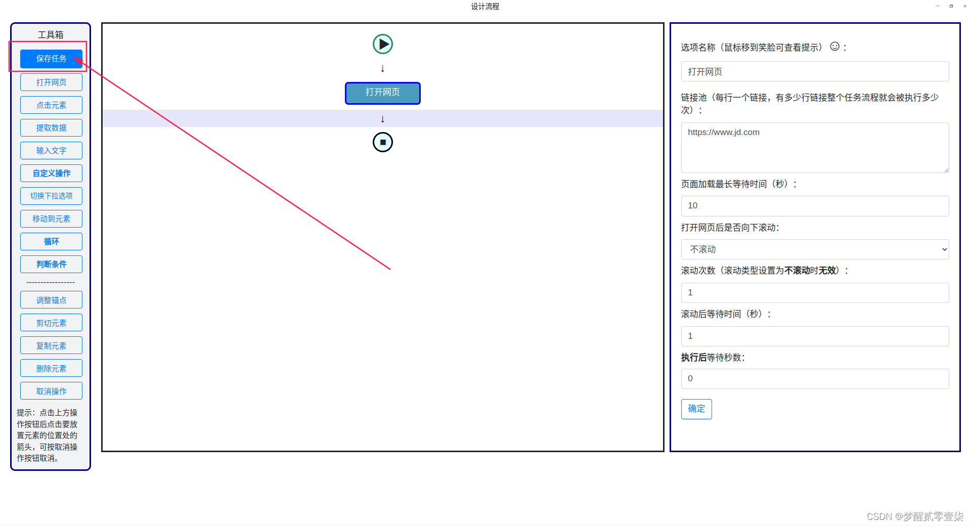The width and height of the screenshot is (971, 526).
Task: Select the 切换下拉选项 tool
Action: pyautogui.click(x=51, y=196)
